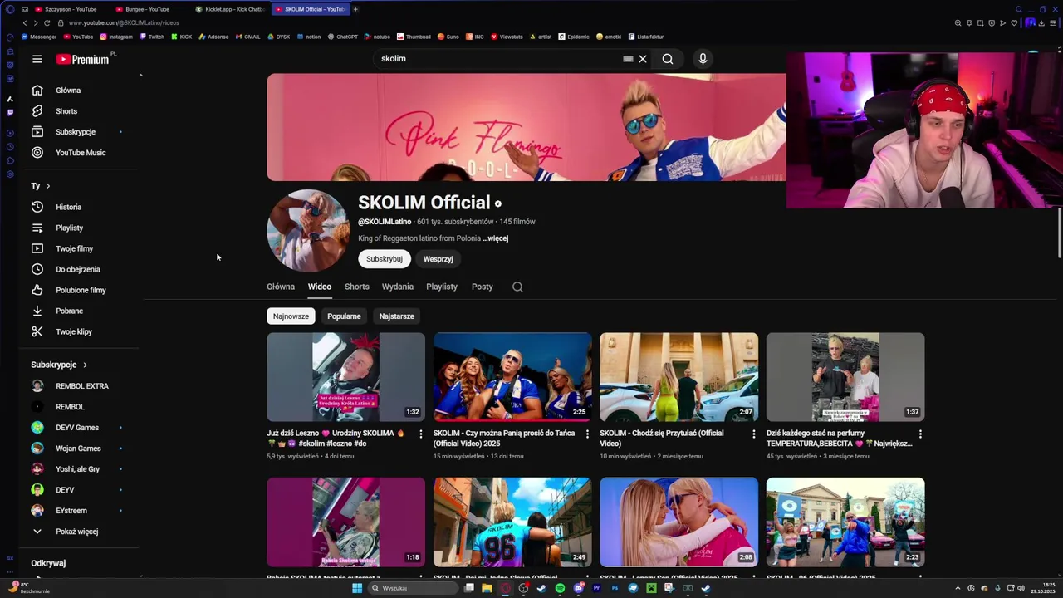The height and width of the screenshot is (598, 1063).
Task: Reload the page with the refresh icon
Action: point(47,23)
